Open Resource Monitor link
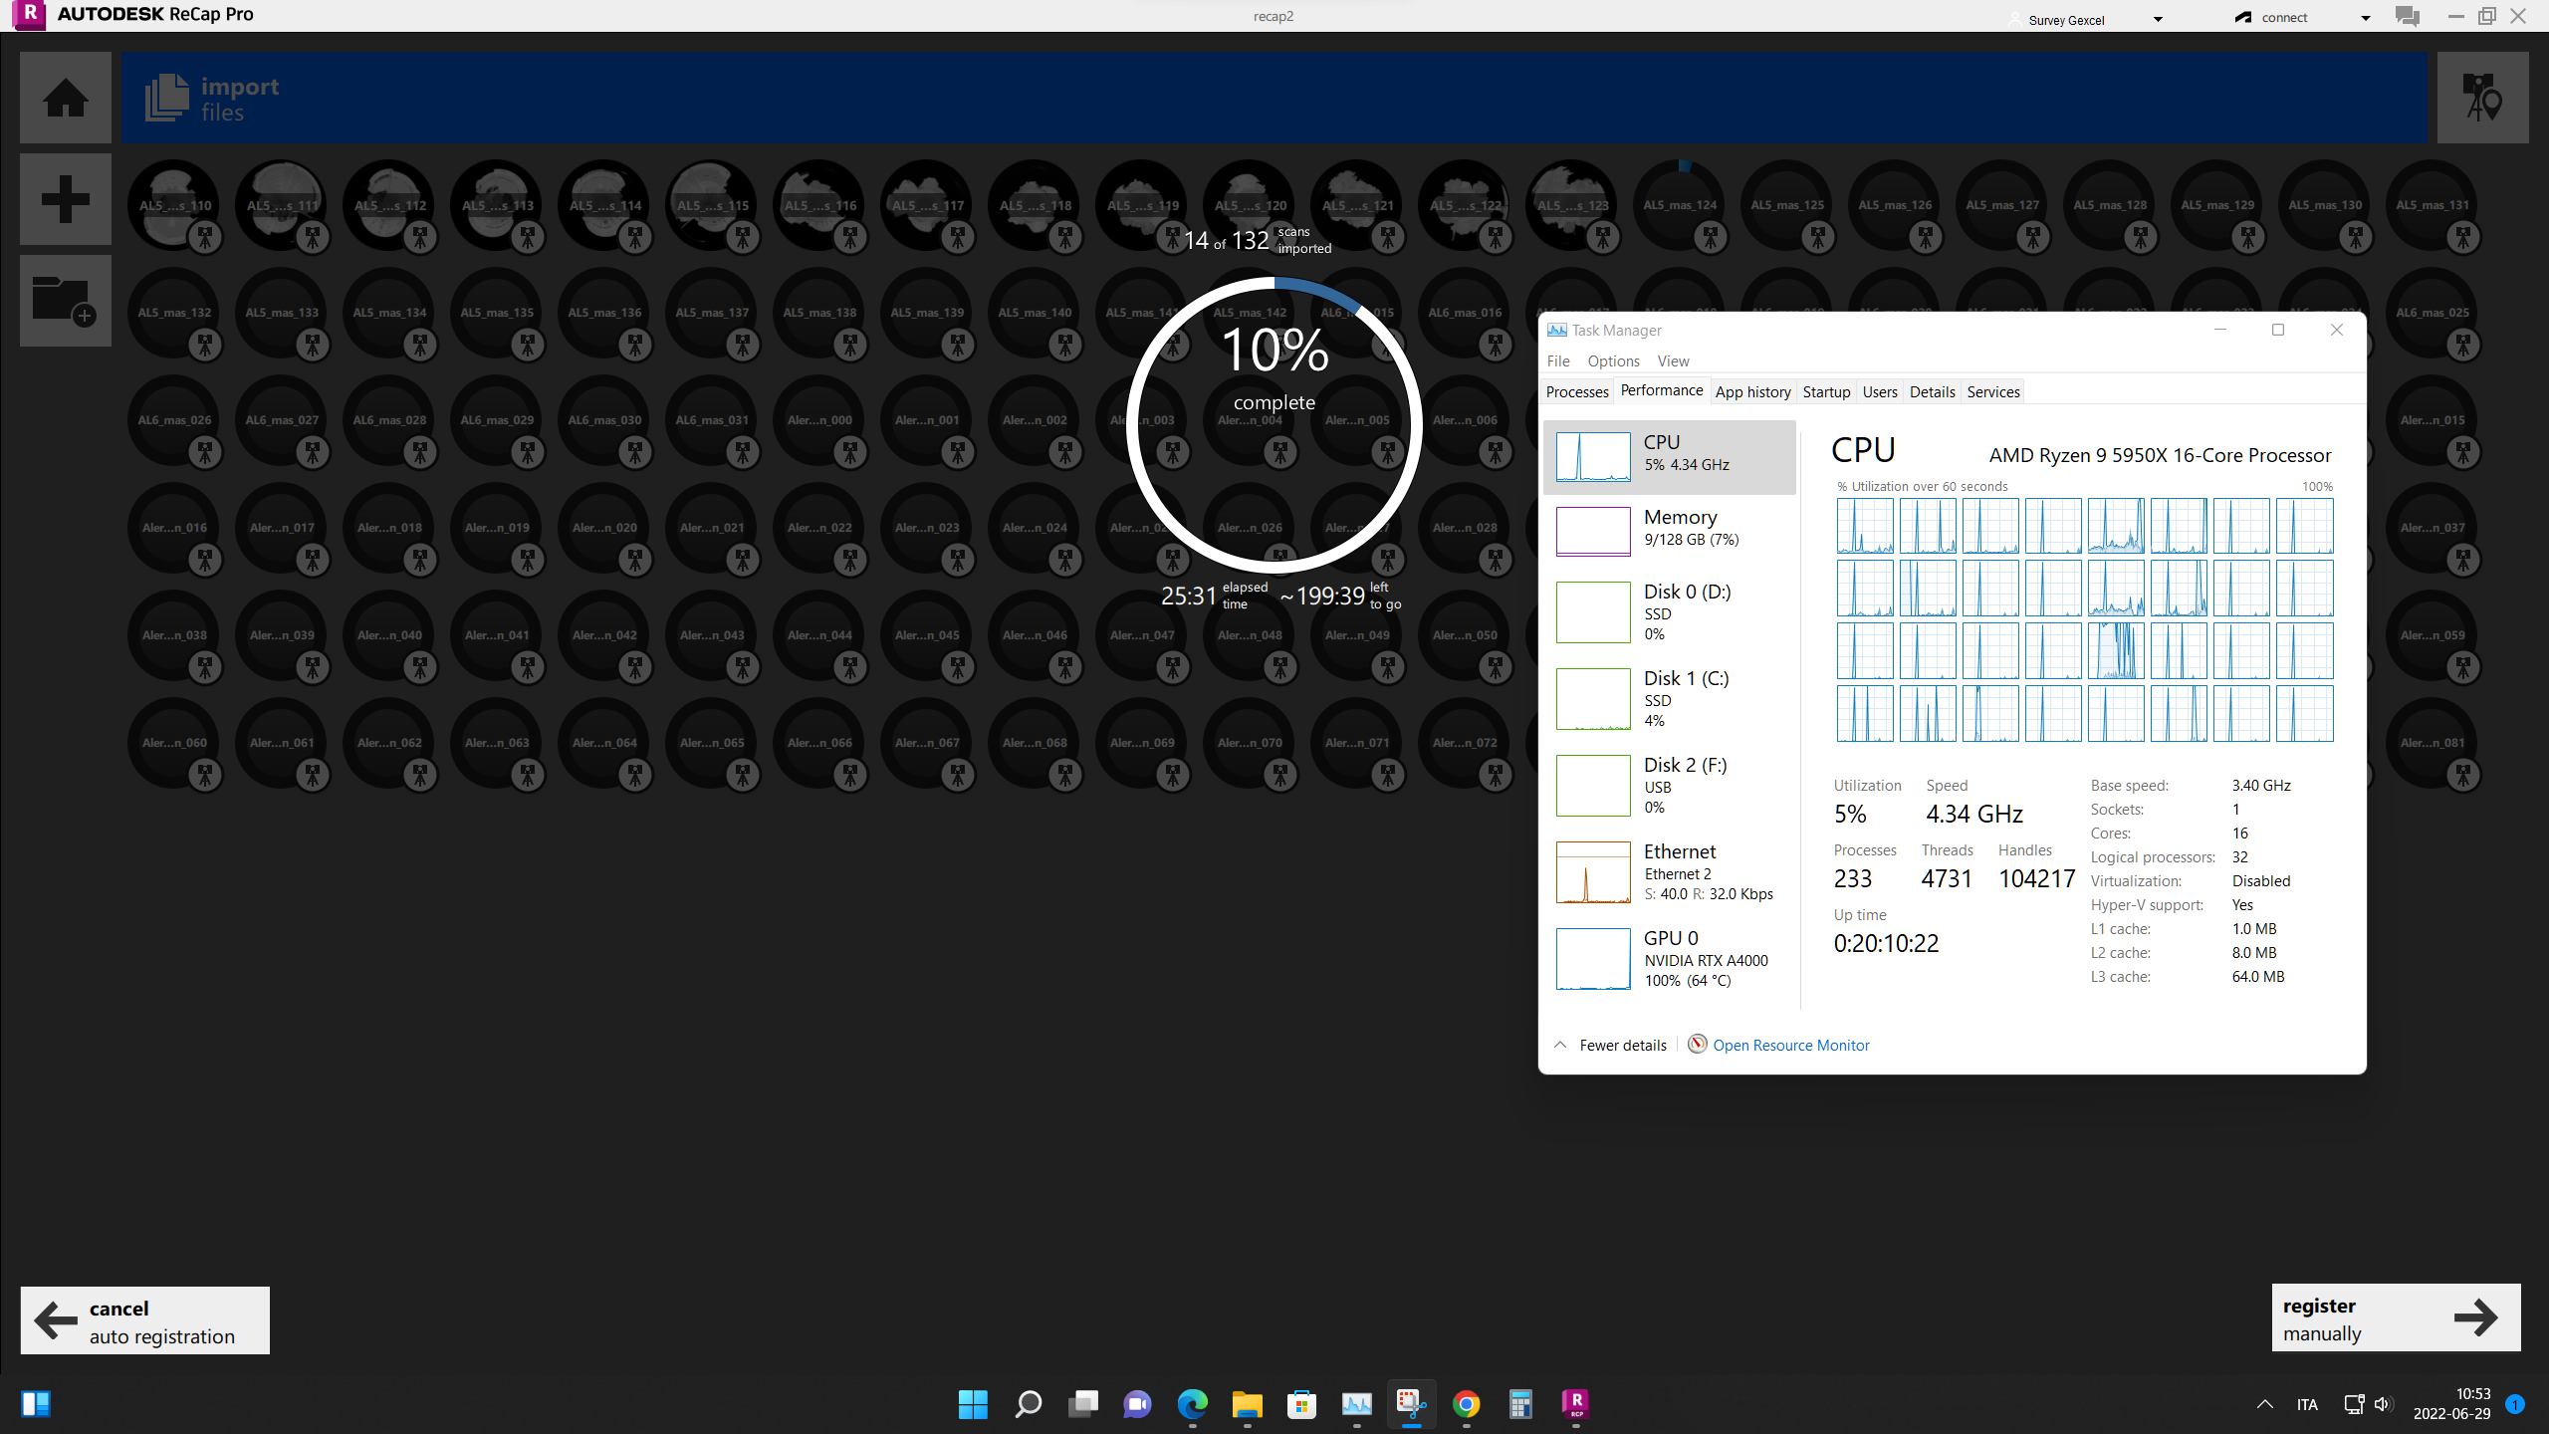This screenshot has height=1434, width=2549. pyautogui.click(x=1790, y=1045)
